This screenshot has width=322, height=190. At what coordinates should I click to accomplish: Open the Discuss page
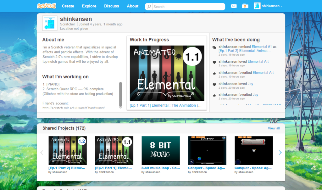tap(111, 6)
